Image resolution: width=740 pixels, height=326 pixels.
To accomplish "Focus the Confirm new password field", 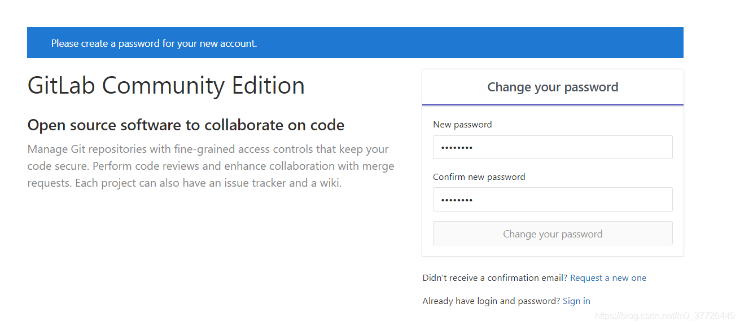I will coord(553,200).
